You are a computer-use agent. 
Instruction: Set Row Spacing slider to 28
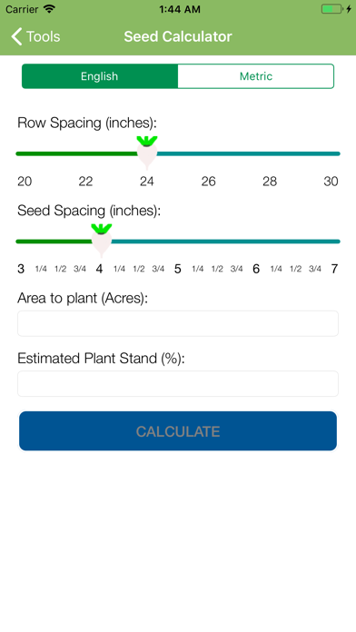pyautogui.click(x=270, y=153)
